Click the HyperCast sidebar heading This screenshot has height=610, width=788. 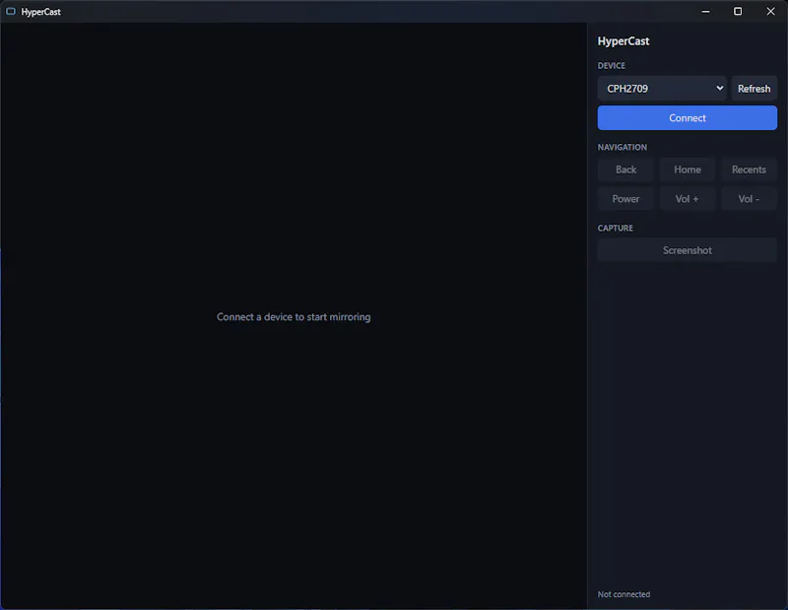tap(624, 41)
